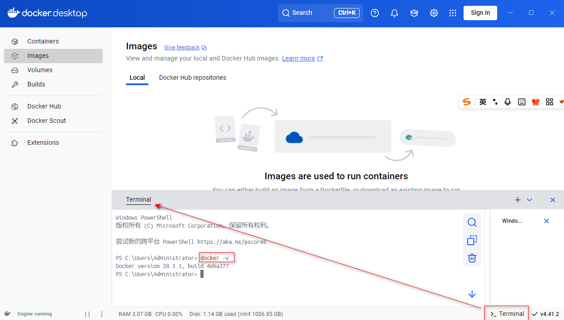Open the IME skin shirt icon
This screenshot has height=320, width=564.
pos(535,102)
